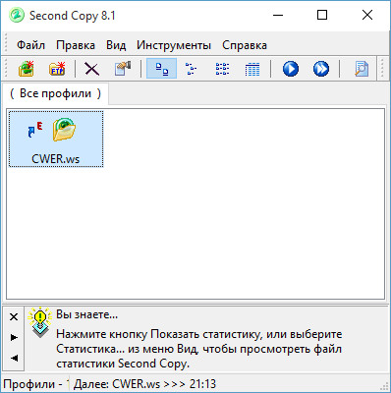Click the light bulb tip icon
391x393 pixels.
[40, 322]
